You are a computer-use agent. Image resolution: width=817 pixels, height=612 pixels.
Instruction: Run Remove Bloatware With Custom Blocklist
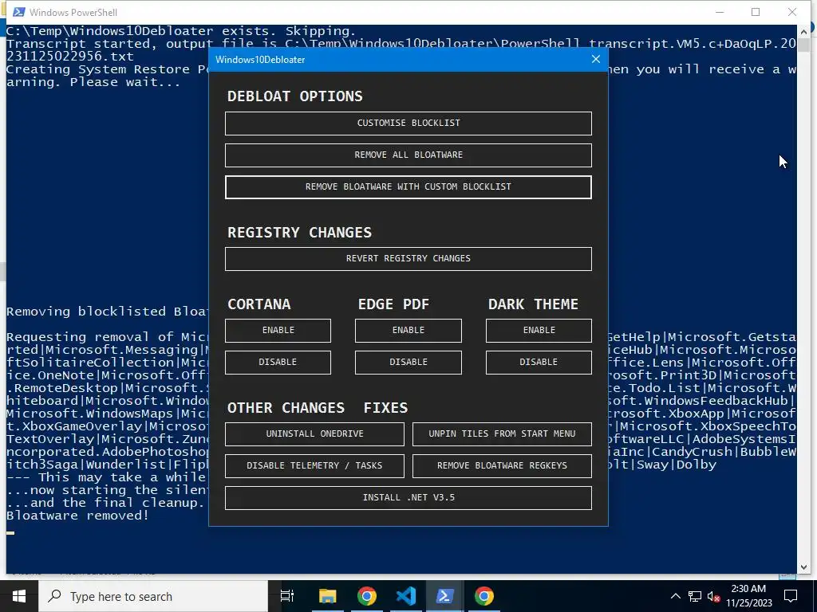coord(408,186)
